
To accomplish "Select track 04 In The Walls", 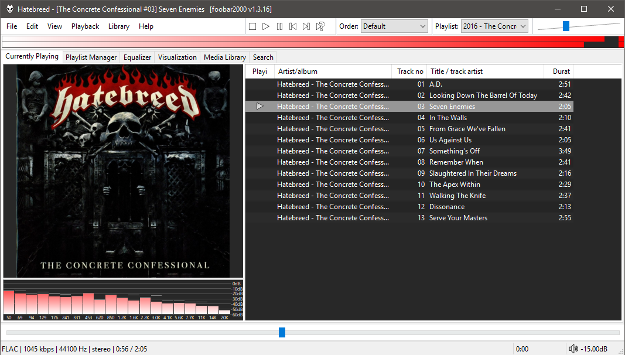I will (x=409, y=118).
